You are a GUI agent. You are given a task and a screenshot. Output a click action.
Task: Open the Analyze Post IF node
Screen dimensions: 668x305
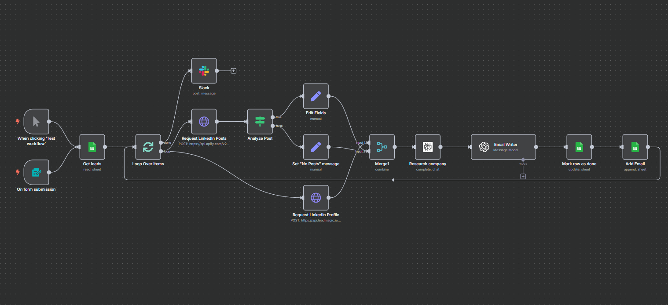tap(260, 122)
